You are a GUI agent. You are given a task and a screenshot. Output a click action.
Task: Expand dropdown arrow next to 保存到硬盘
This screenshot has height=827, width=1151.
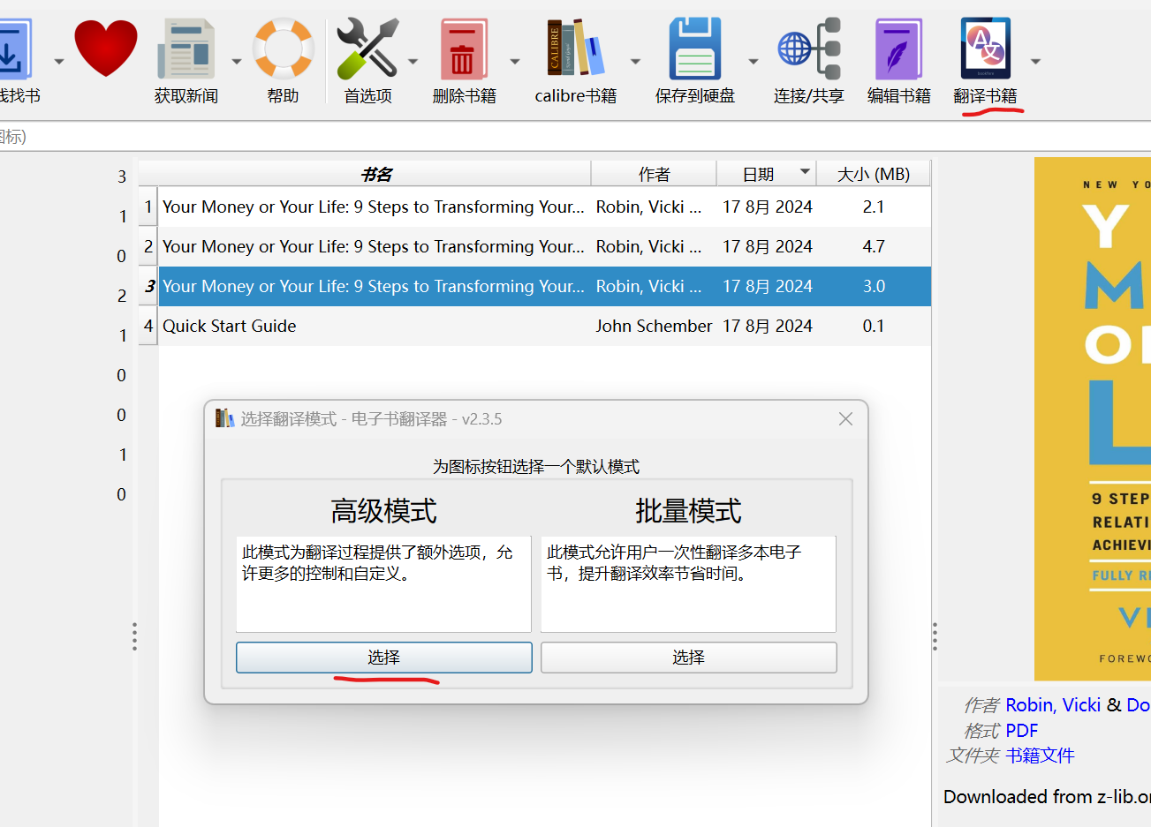point(753,62)
